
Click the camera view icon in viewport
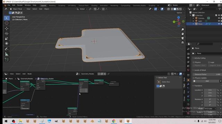[183, 38]
